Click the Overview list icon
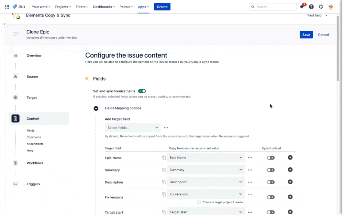Screen dimensions: 343x215 pyautogui.click(x=15, y=55)
